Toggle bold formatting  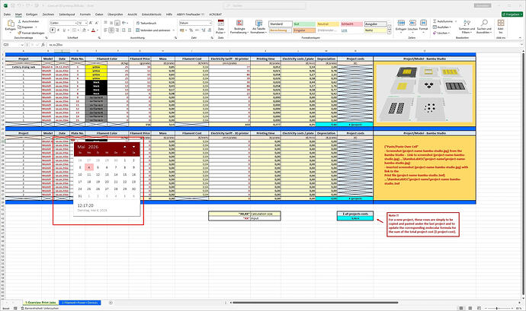[53, 30]
